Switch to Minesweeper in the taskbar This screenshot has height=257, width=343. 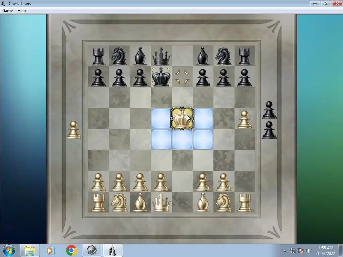92,250
